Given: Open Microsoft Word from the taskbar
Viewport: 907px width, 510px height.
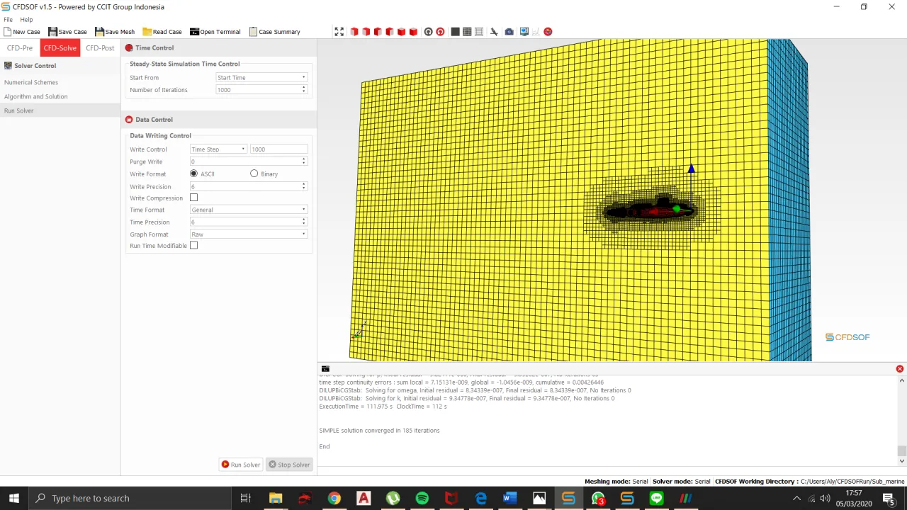Looking at the screenshot, I should coord(510,499).
